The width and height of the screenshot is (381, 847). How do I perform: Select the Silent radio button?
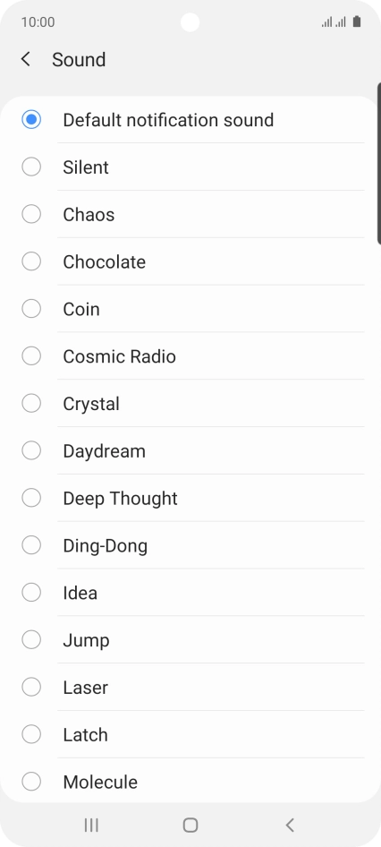click(31, 167)
